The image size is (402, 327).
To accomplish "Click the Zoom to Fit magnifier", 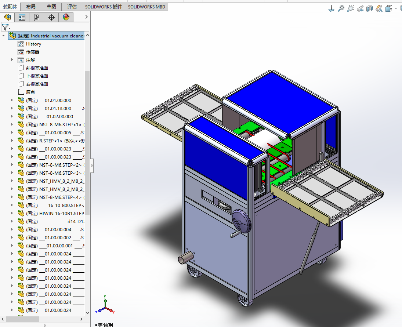I will 341,8.
